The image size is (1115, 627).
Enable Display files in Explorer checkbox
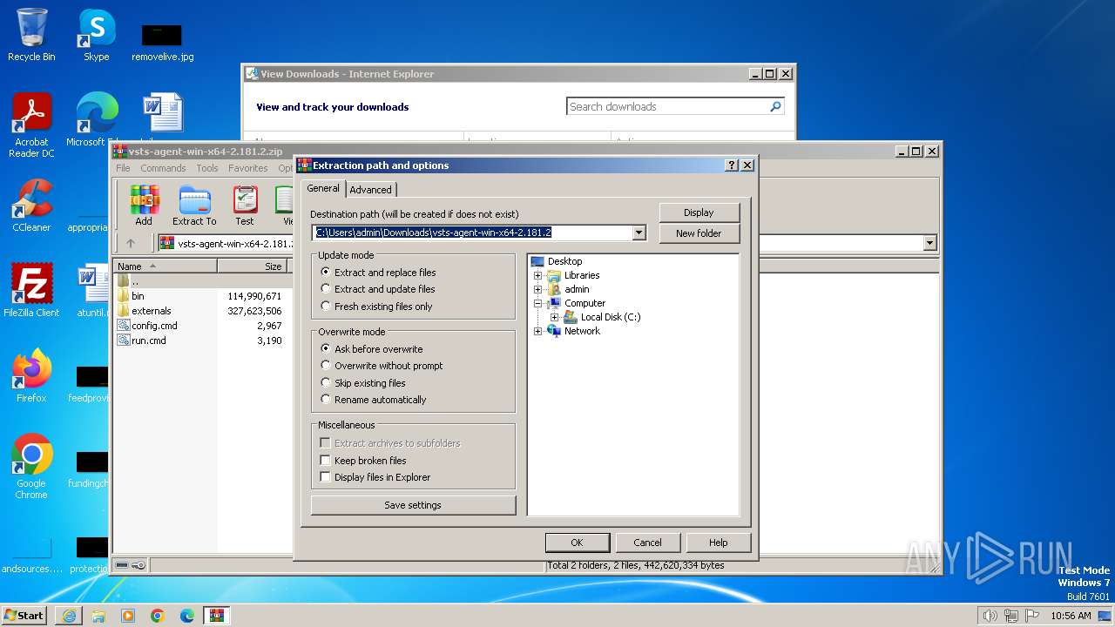375,477
